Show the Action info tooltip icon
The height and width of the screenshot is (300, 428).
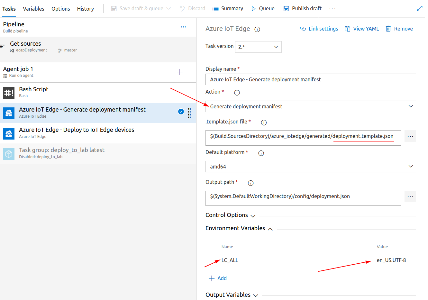tap(237, 93)
